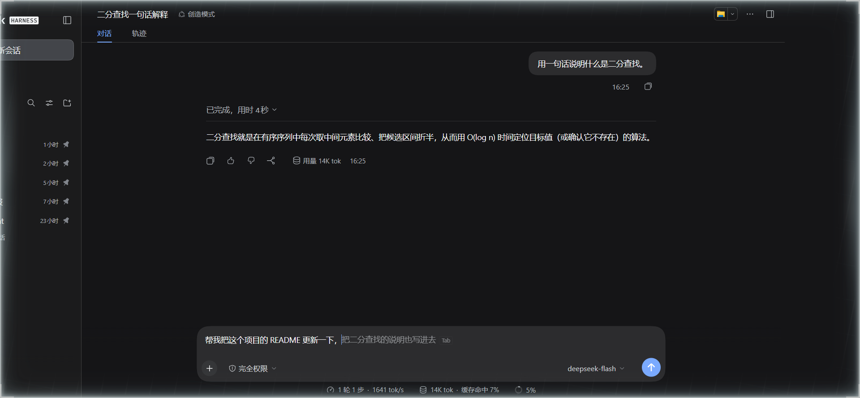Image resolution: width=860 pixels, height=398 pixels.
Task: Unpin the 7小时 conversation
Action: tap(66, 201)
